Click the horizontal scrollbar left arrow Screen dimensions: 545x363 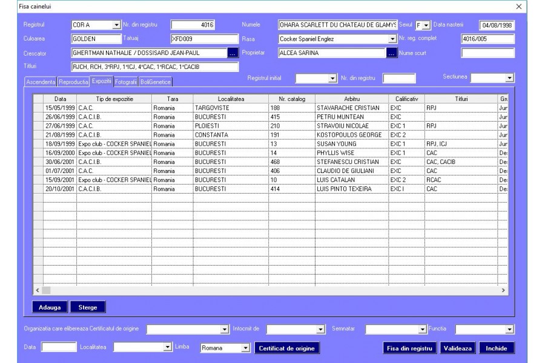(x=38, y=290)
